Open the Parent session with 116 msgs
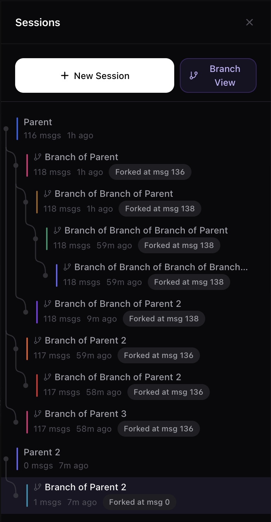The image size is (271, 522). click(38, 122)
